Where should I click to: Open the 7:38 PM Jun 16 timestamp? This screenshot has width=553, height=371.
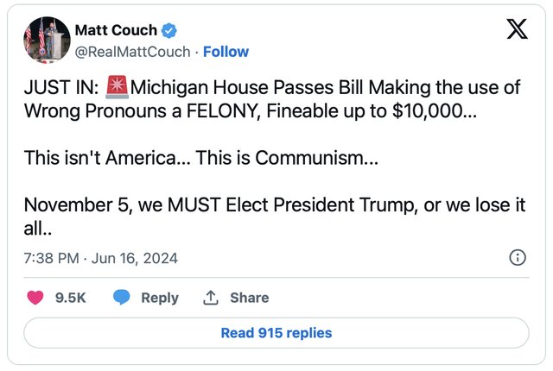(101, 258)
